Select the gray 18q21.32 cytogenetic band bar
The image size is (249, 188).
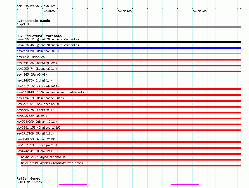pos(129,27)
